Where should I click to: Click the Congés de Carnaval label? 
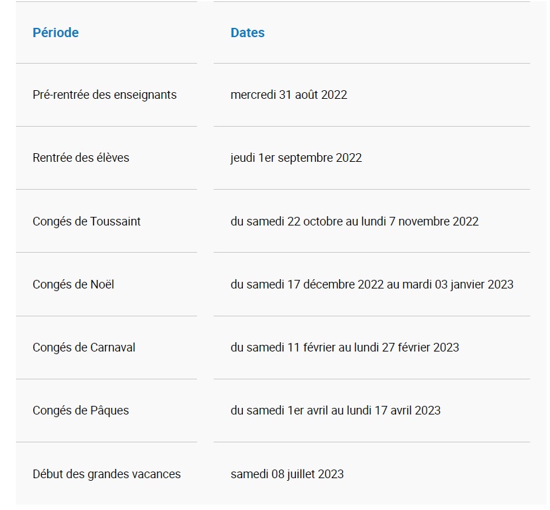[x=84, y=348]
